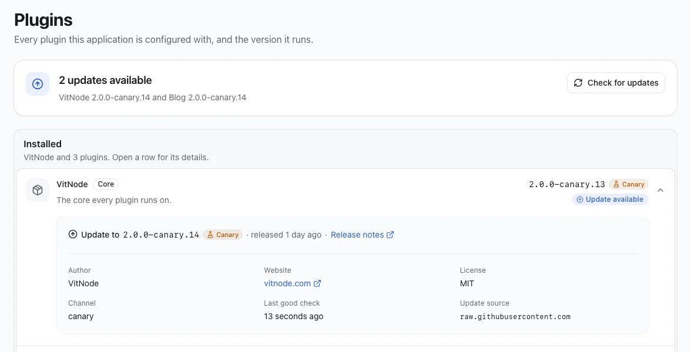This screenshot has width=691, height=352.
Task: Click the Installed section heading
Action: [x=42, y=144]
